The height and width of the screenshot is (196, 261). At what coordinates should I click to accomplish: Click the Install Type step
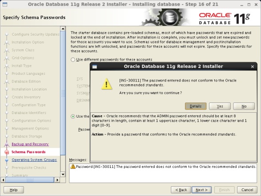[21, 66]
